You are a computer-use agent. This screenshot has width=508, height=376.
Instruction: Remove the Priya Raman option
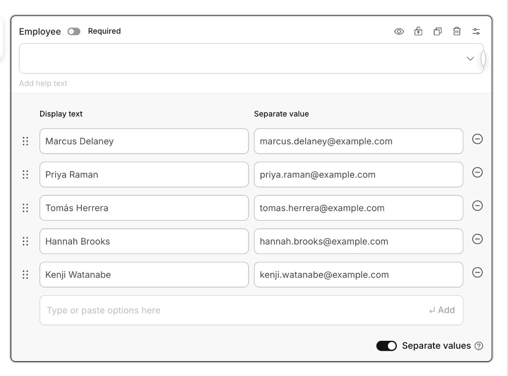pos(477,173)
